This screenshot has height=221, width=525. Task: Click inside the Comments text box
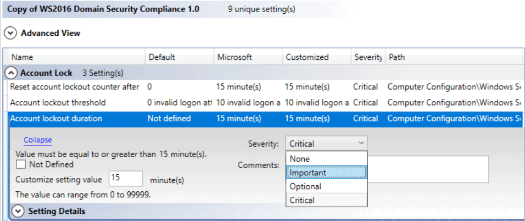pyautogui.click(x=428, y=169)
